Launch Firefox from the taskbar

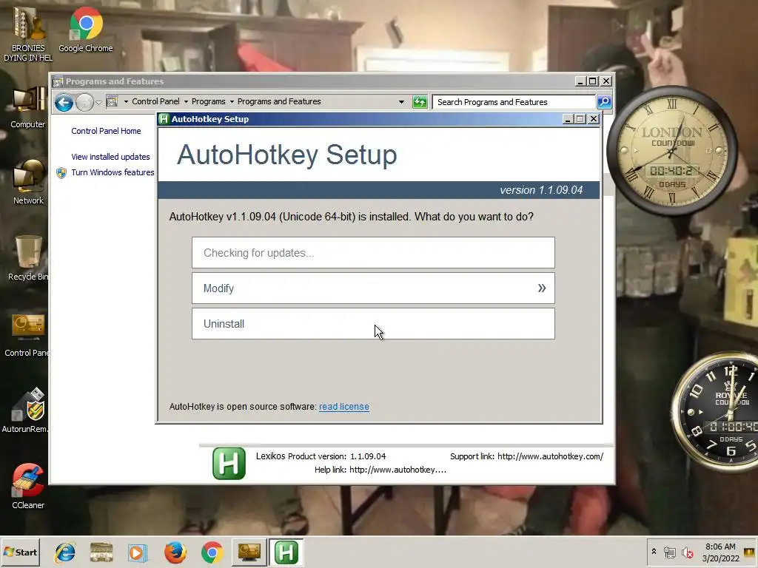coord(175,552)
